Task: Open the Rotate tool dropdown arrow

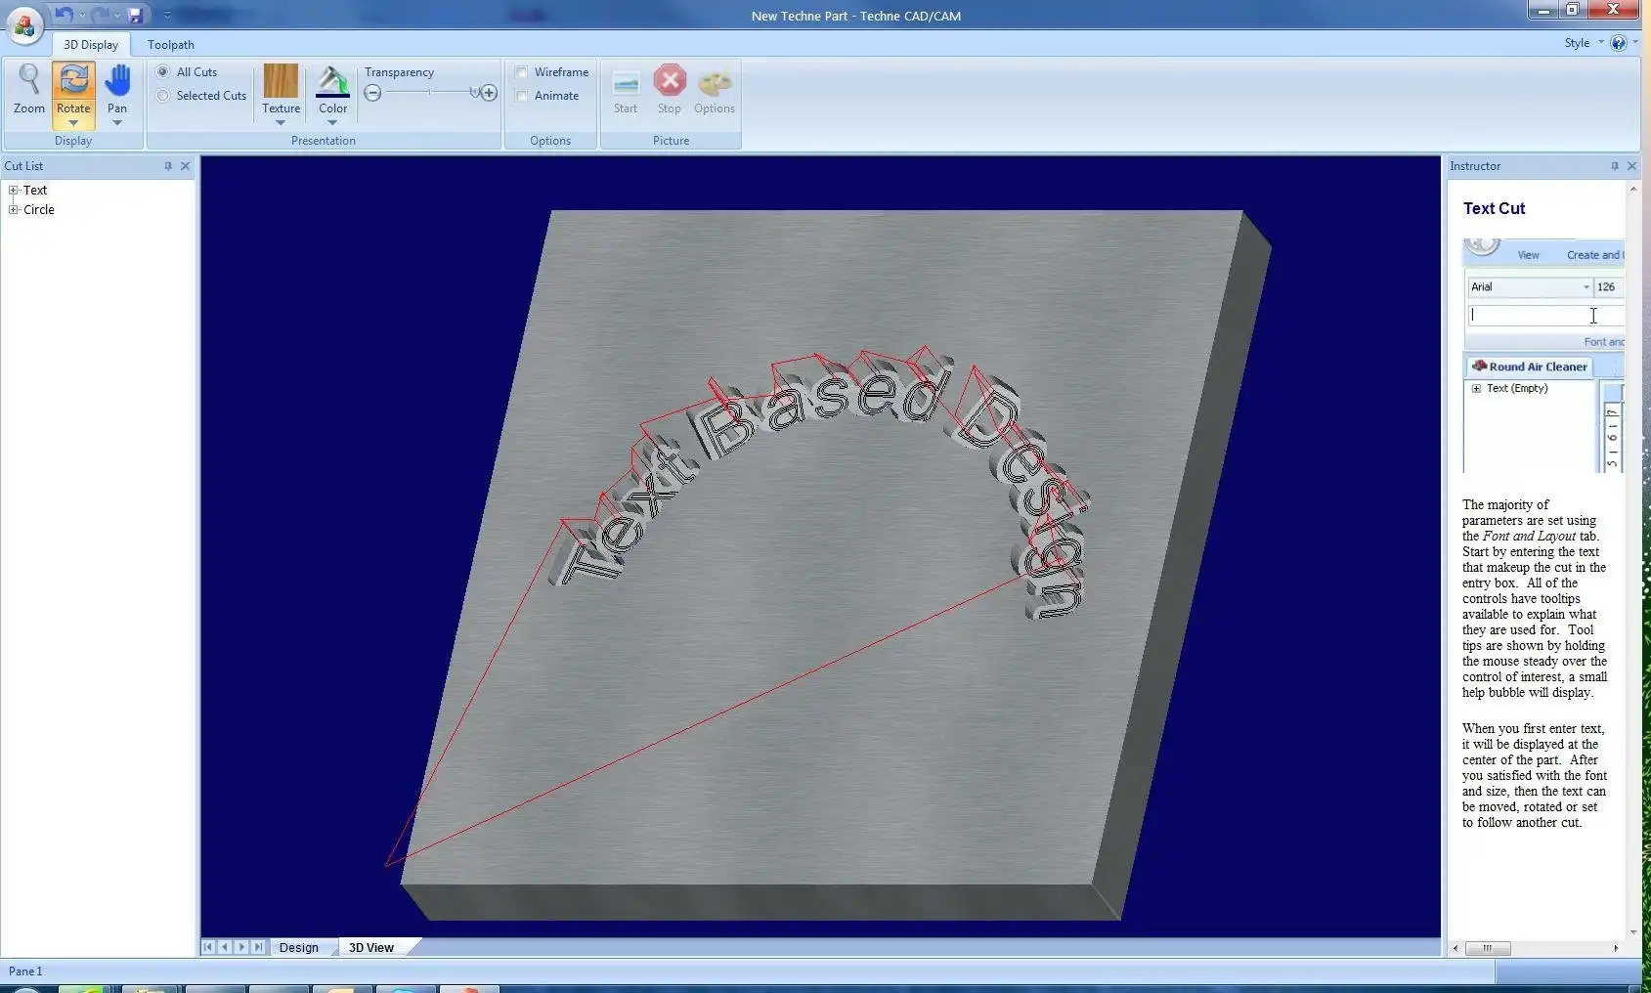Action: coord(72,122)
